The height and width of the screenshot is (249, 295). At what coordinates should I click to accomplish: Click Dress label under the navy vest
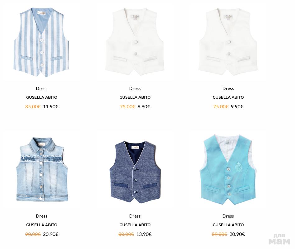pos(135,216)
